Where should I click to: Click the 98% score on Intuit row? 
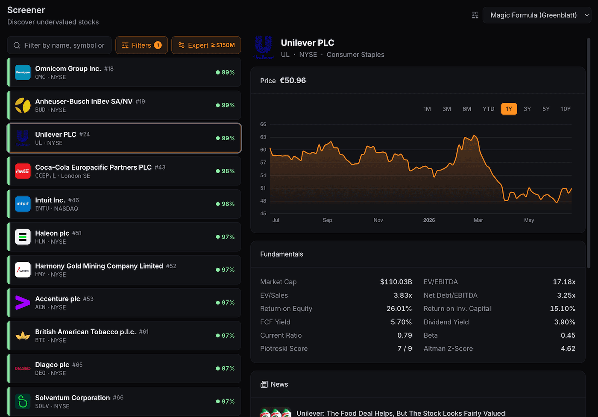[225, 204]
